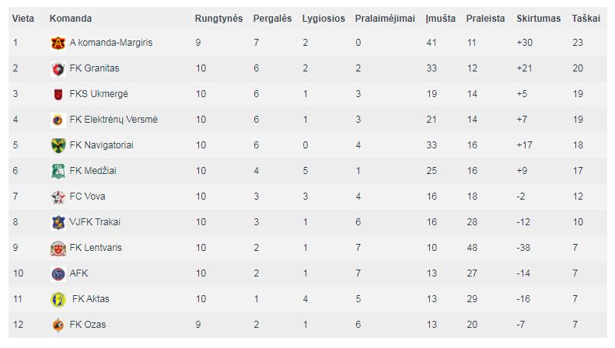Click the FK Medžiai green logo
Viewport: 615px width, 348px height.
tap(58, 171)
